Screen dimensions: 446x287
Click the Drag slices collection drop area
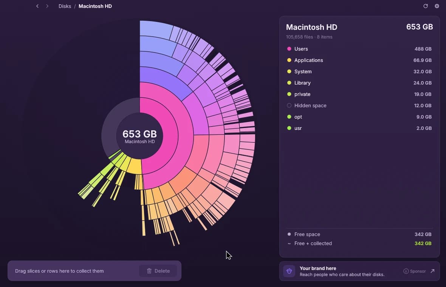(x=94, y=271)
